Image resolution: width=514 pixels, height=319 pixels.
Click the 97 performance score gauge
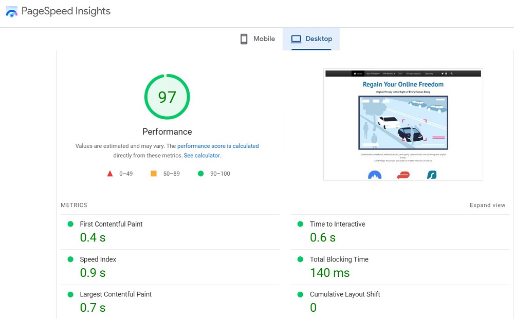tap(167, 97)
